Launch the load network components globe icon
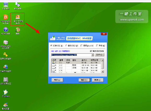Viewport: 151px width, 111px height. click(5, 68)
